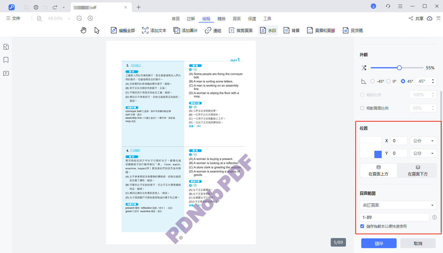Click the opacity slider handle

[399, 68]
